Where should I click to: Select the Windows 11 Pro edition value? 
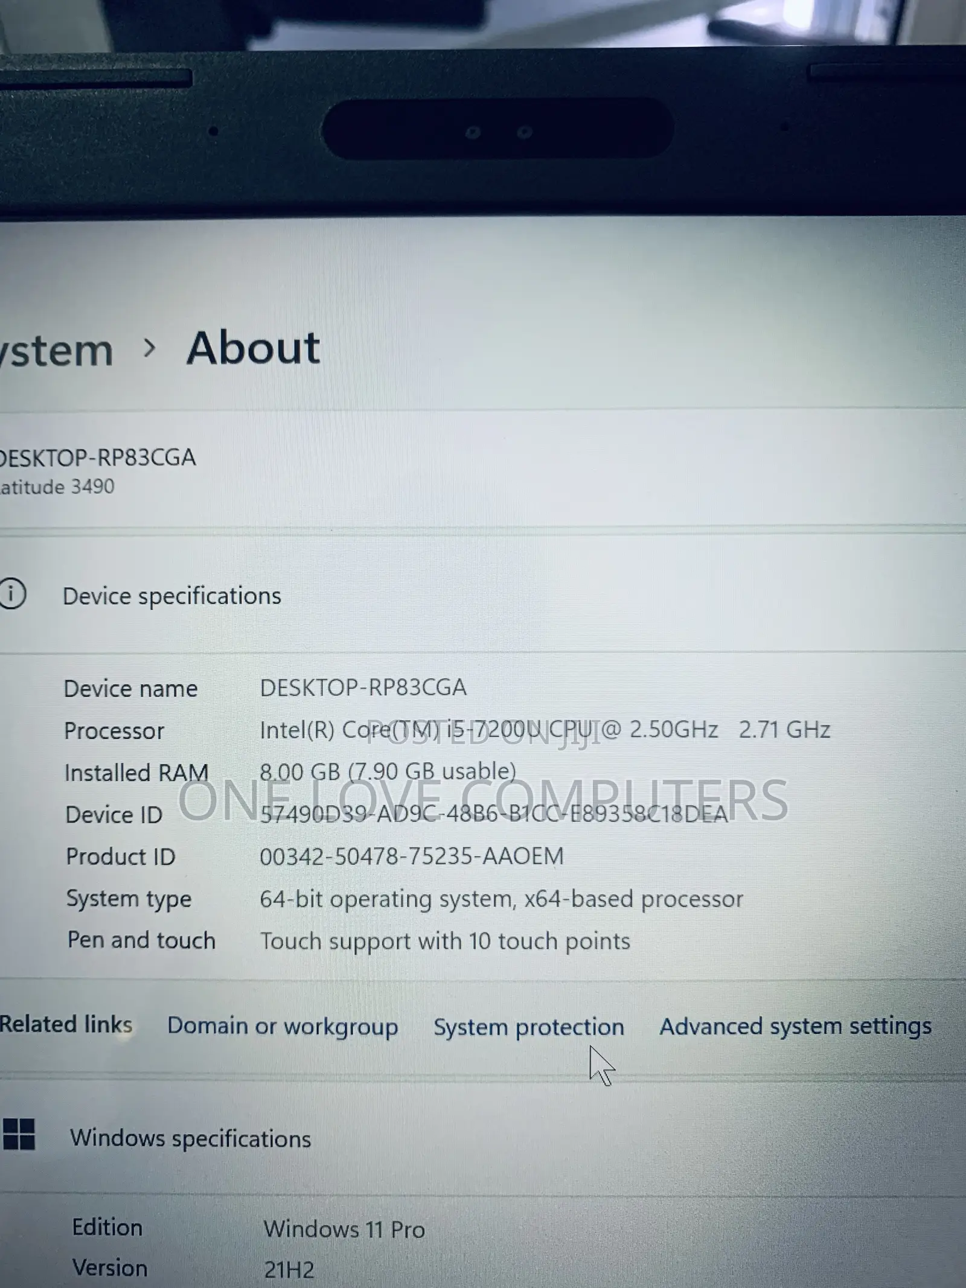pos(344,1229)
